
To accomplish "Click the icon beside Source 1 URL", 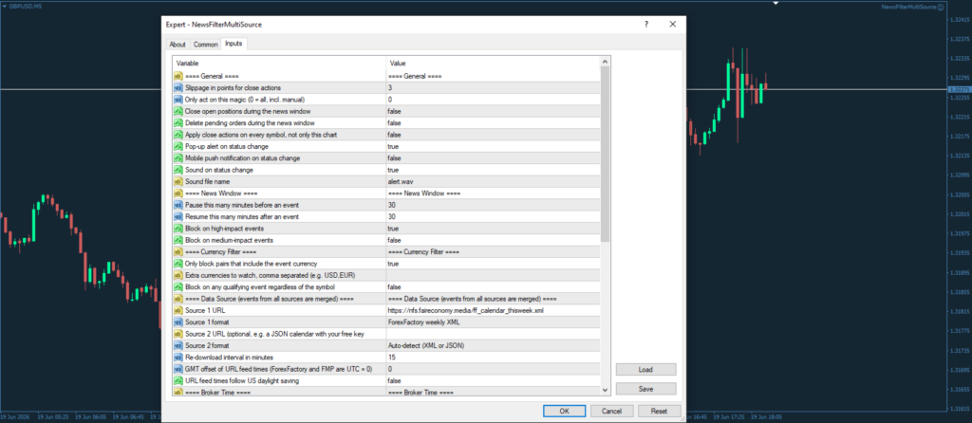I will tap(178, 311).
